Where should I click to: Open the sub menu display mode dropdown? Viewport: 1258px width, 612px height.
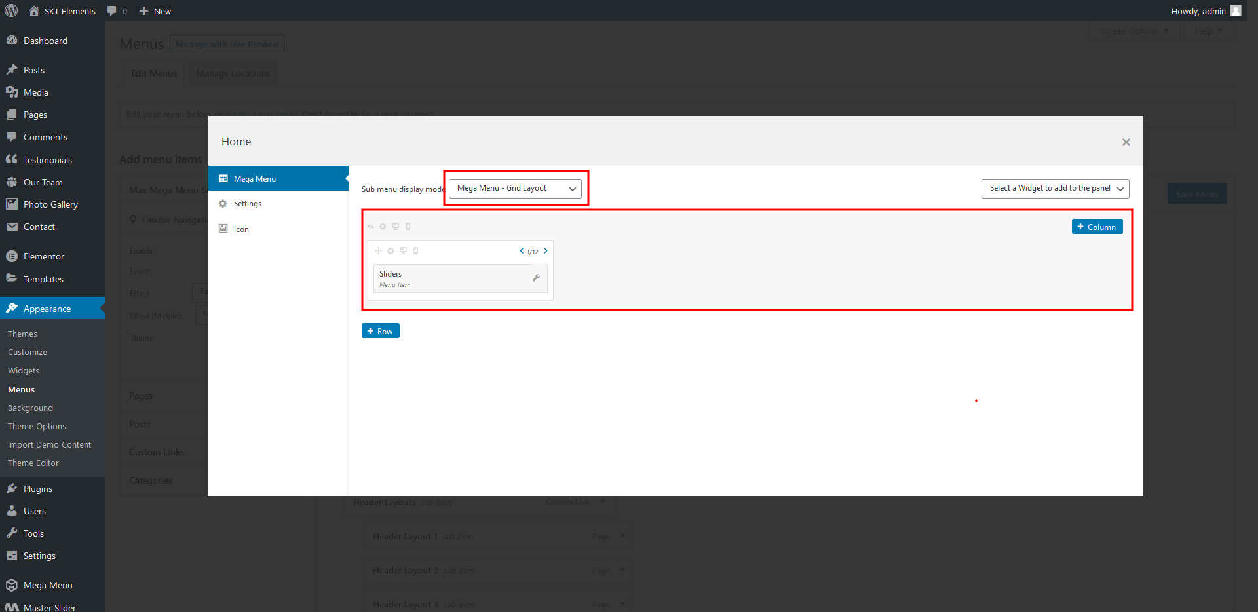[515, 189]
